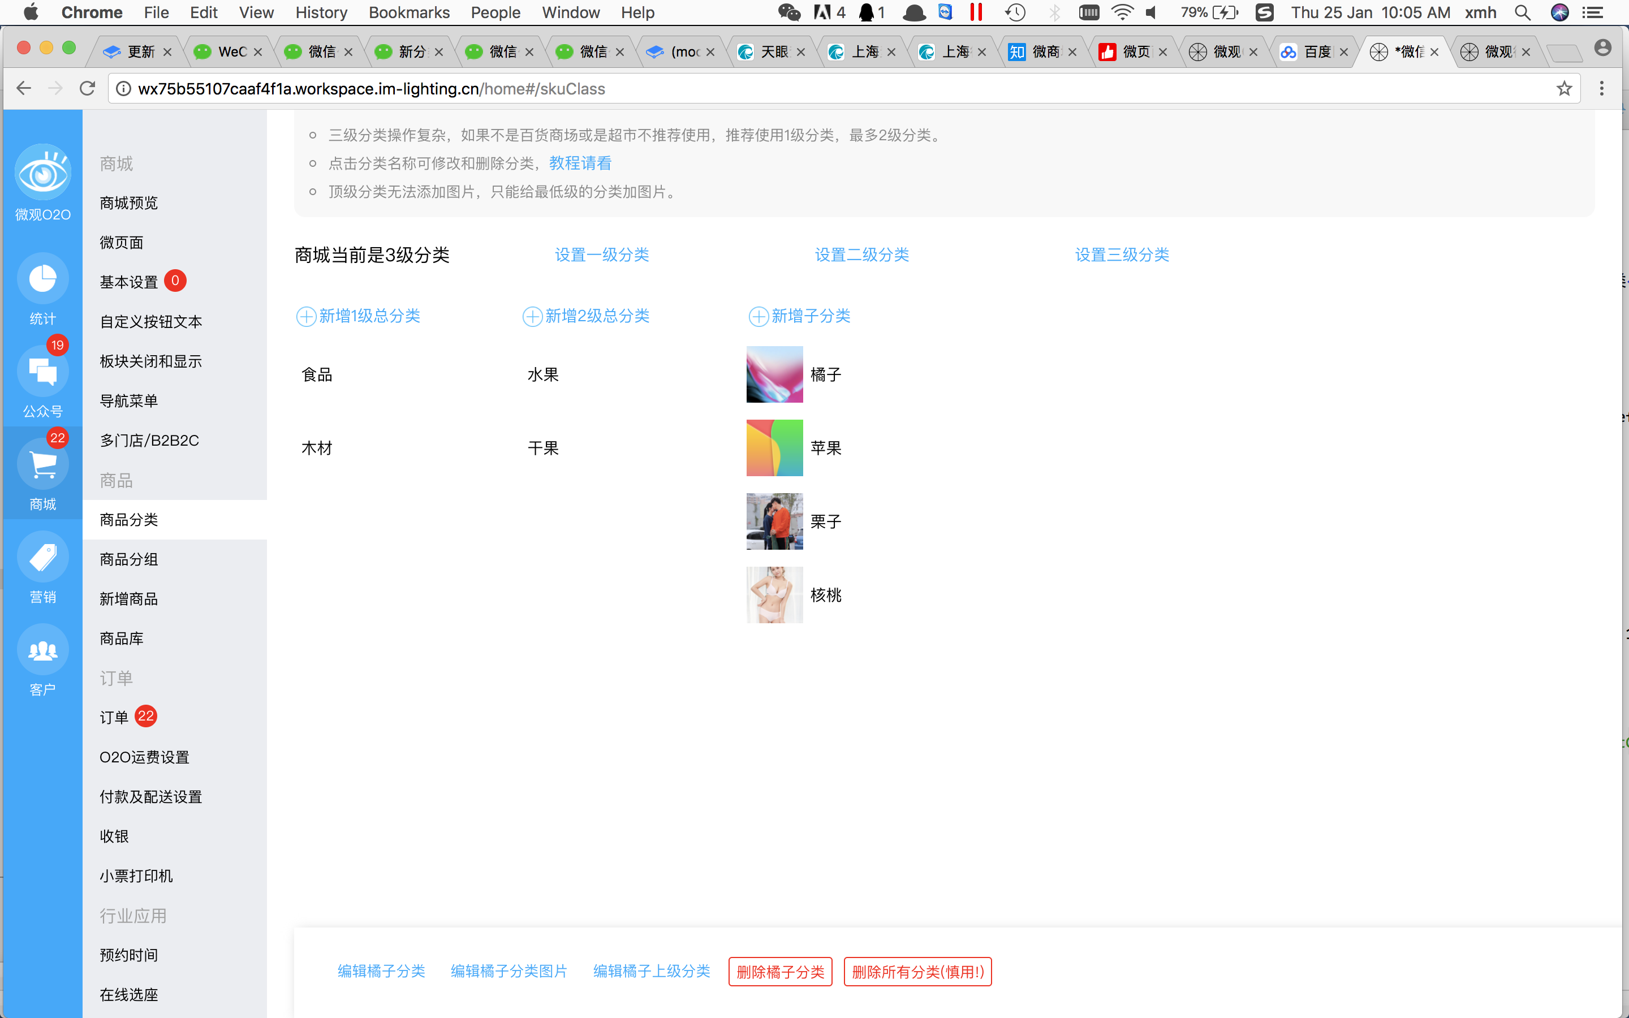1629x1018 pixels.
Task: Open 新增商品 in the sidebar
Action: point(128,599)
